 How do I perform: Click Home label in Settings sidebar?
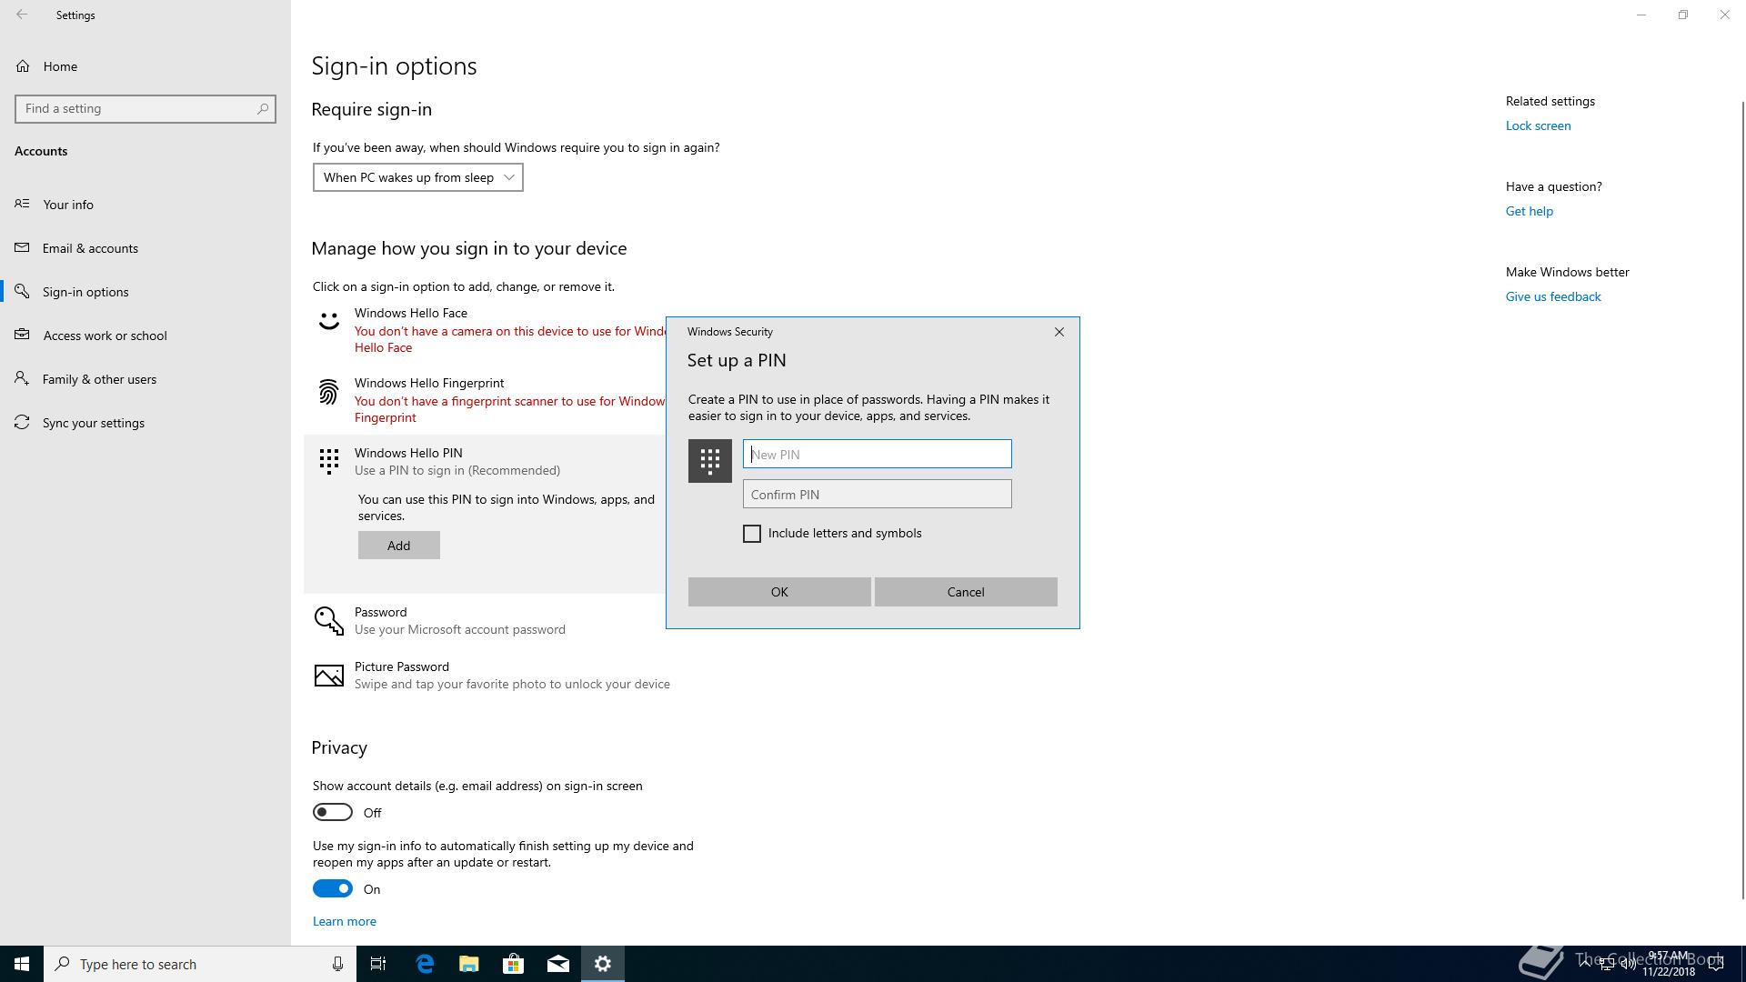click(60, 66)
